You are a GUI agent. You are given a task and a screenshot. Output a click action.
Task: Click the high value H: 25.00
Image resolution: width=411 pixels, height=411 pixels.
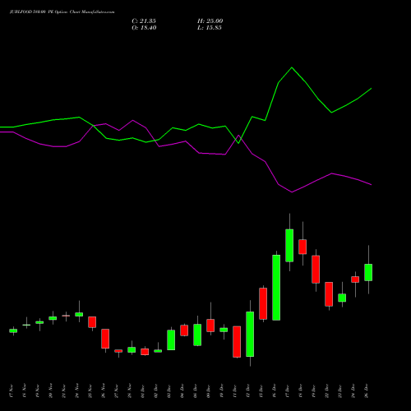tap(210, 21)
